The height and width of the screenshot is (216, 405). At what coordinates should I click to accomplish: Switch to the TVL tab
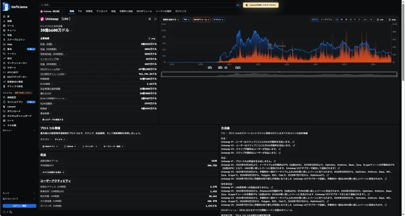click(80, 11)
